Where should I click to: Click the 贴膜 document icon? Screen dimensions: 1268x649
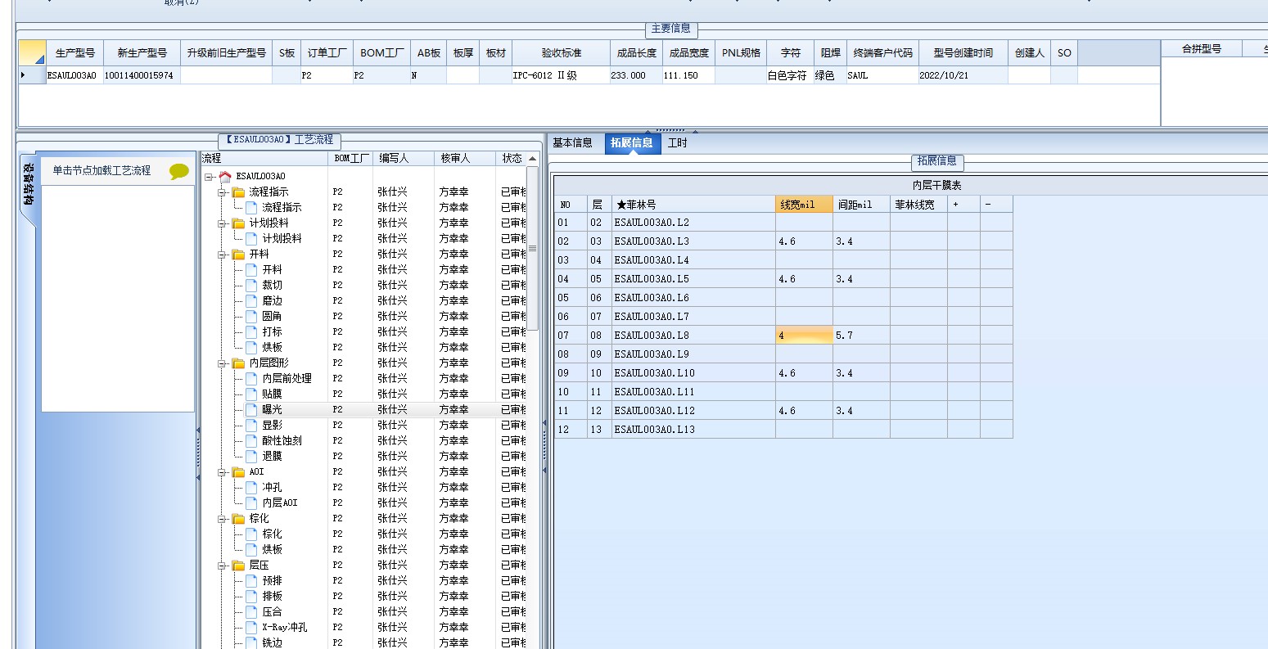(x=251, y=394)
